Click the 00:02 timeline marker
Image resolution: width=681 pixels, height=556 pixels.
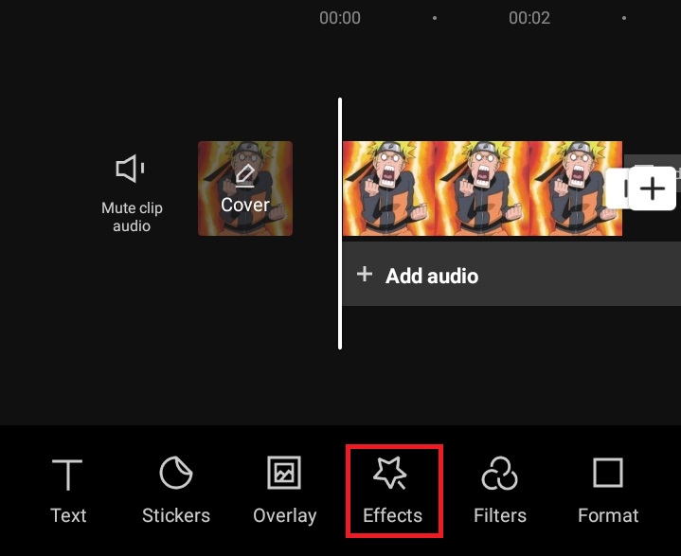(529, 18)
